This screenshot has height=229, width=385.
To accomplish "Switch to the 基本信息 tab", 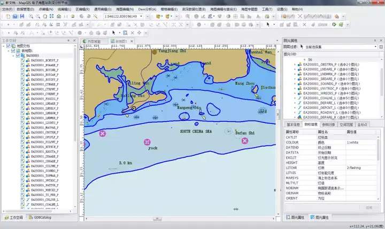I will tap(293, 124).
